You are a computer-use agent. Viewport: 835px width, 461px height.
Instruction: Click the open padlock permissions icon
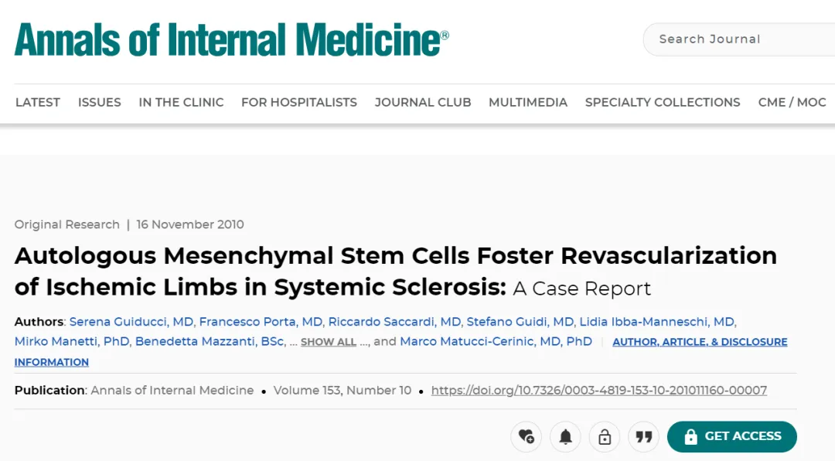coord(605,437)
